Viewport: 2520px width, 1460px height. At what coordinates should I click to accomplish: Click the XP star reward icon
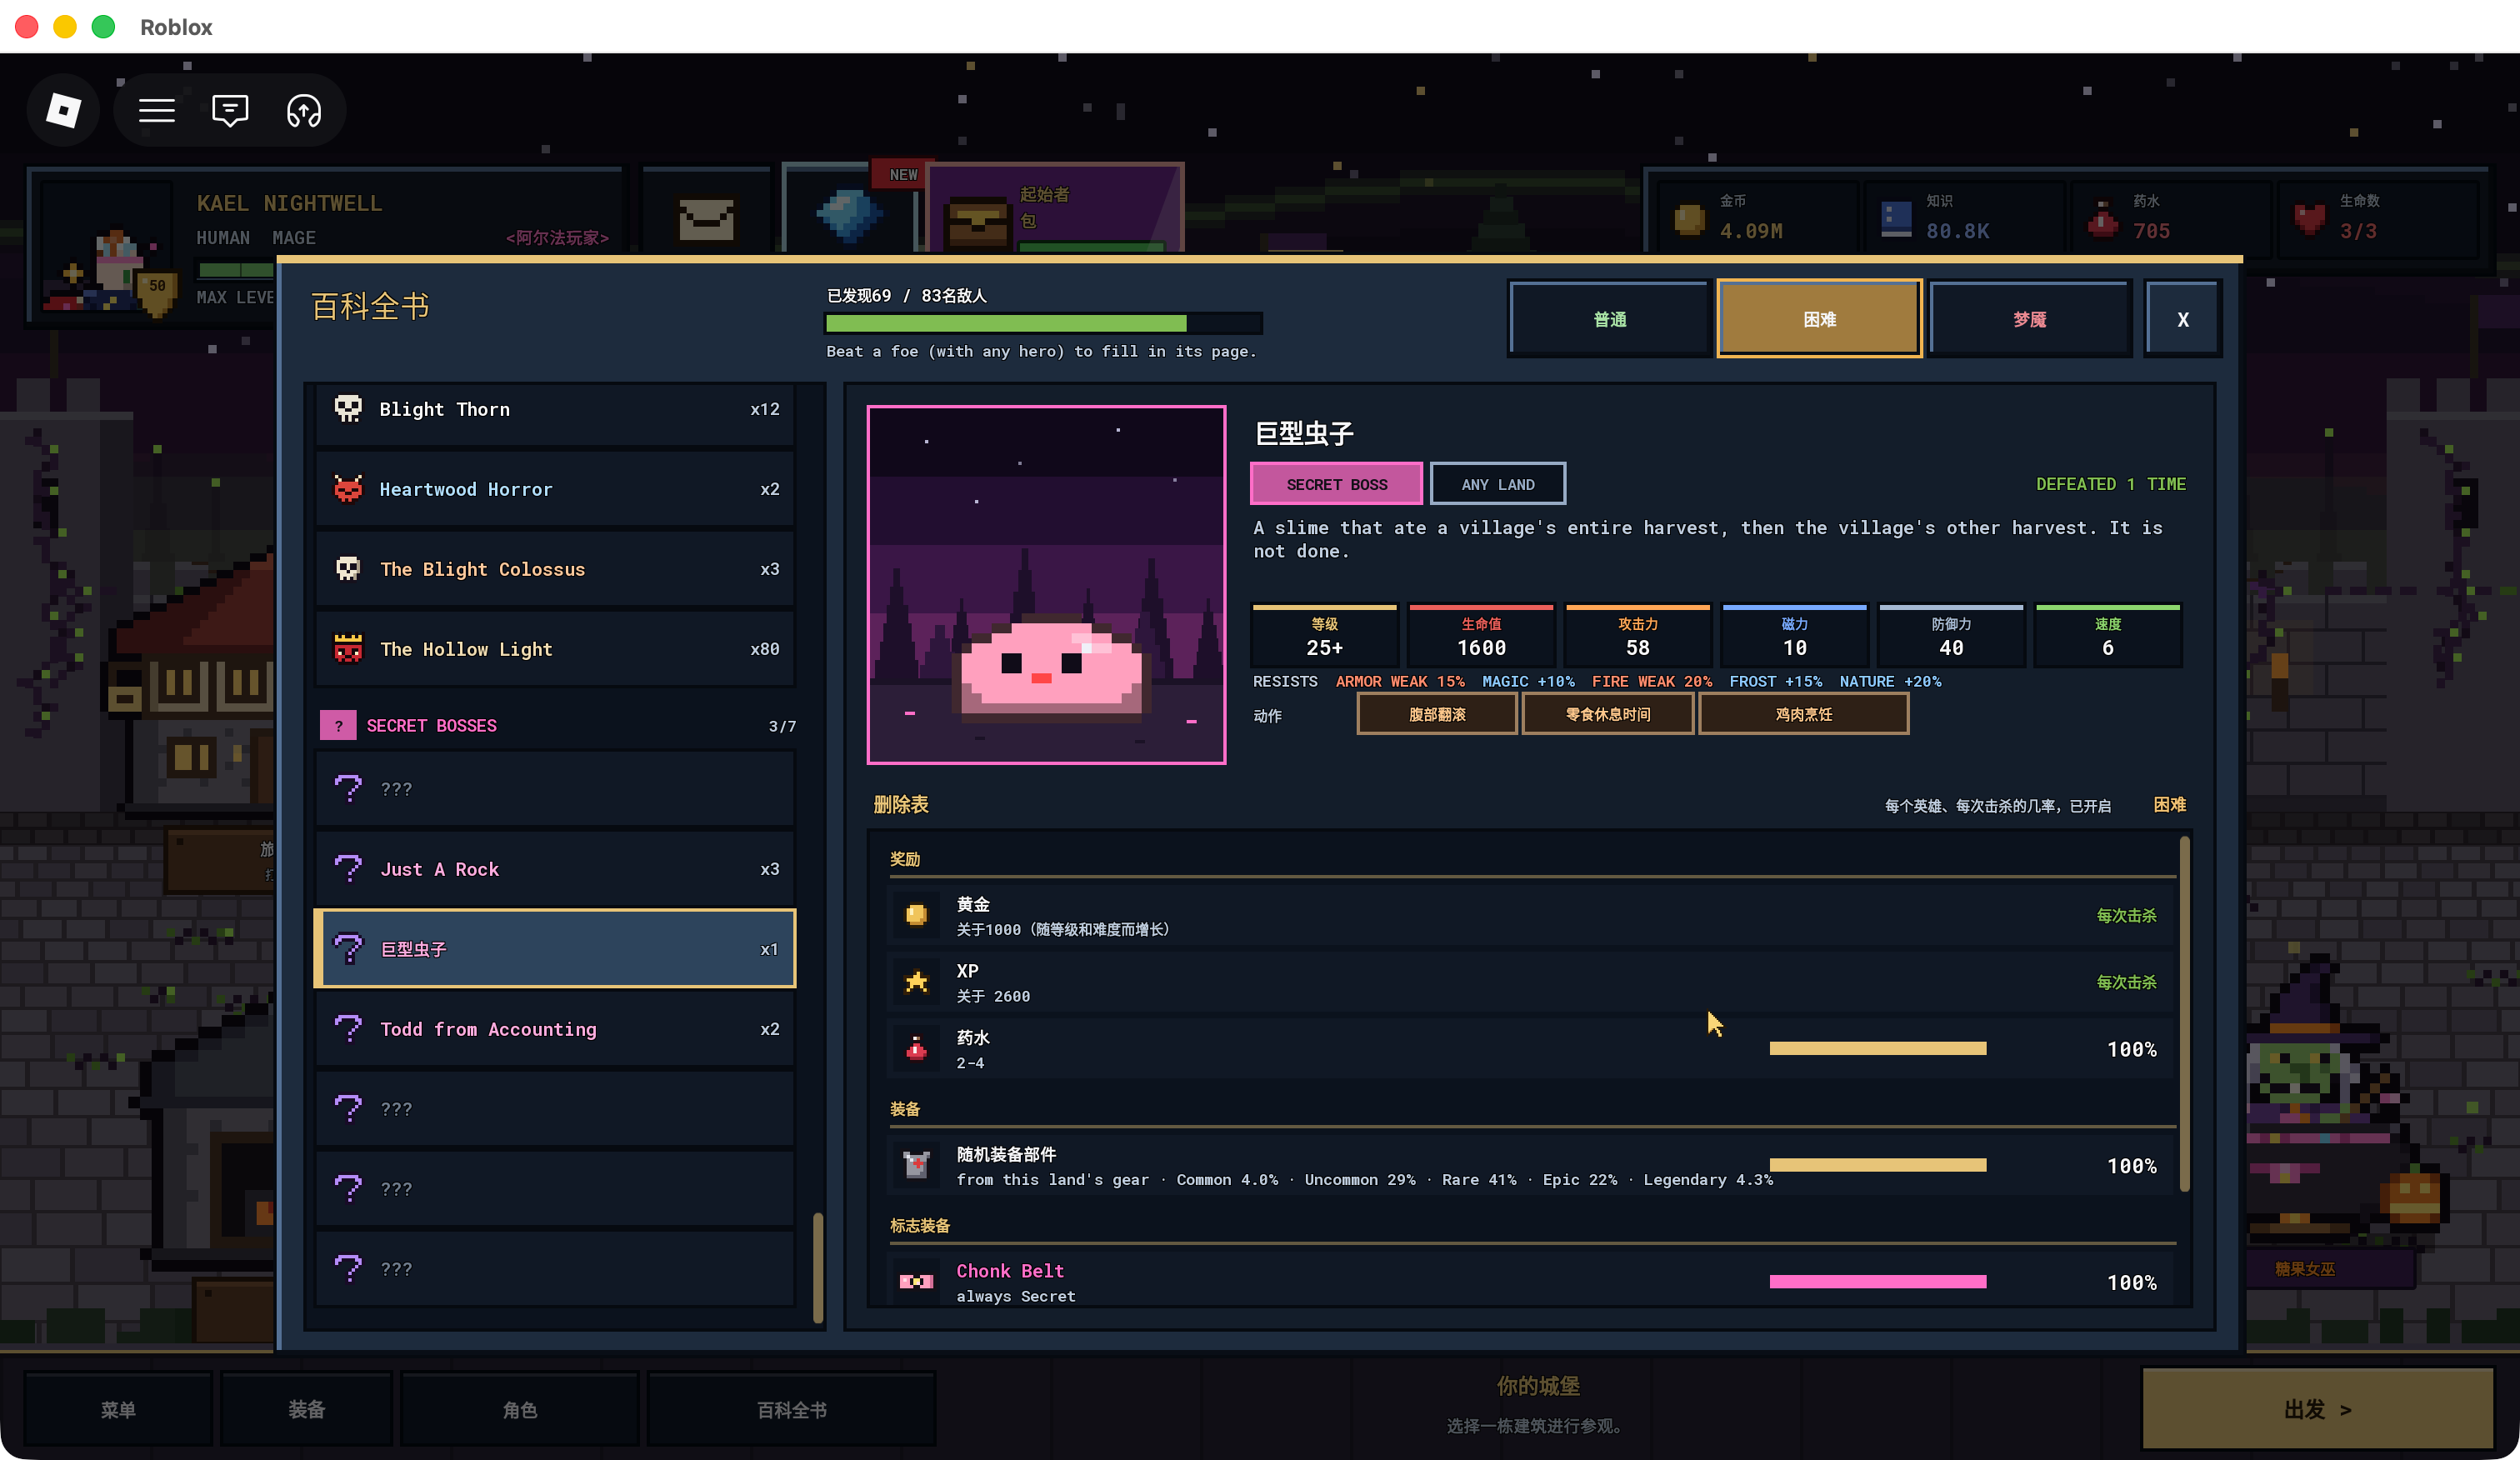pos(916,982)
